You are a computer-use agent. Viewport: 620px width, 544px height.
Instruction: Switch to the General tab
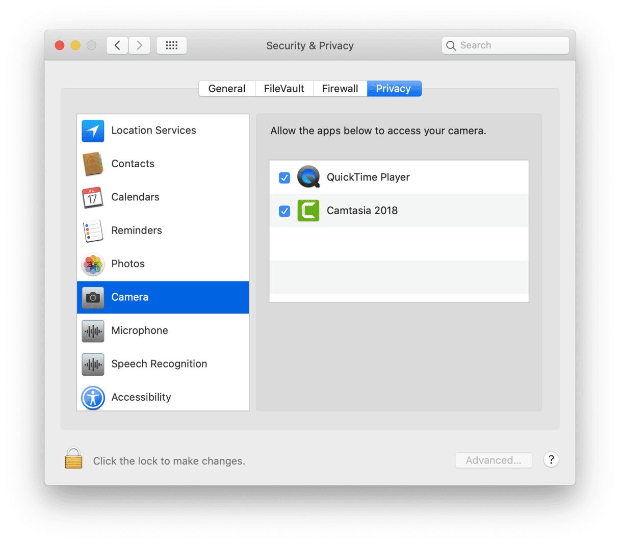(x=227, y=89)
